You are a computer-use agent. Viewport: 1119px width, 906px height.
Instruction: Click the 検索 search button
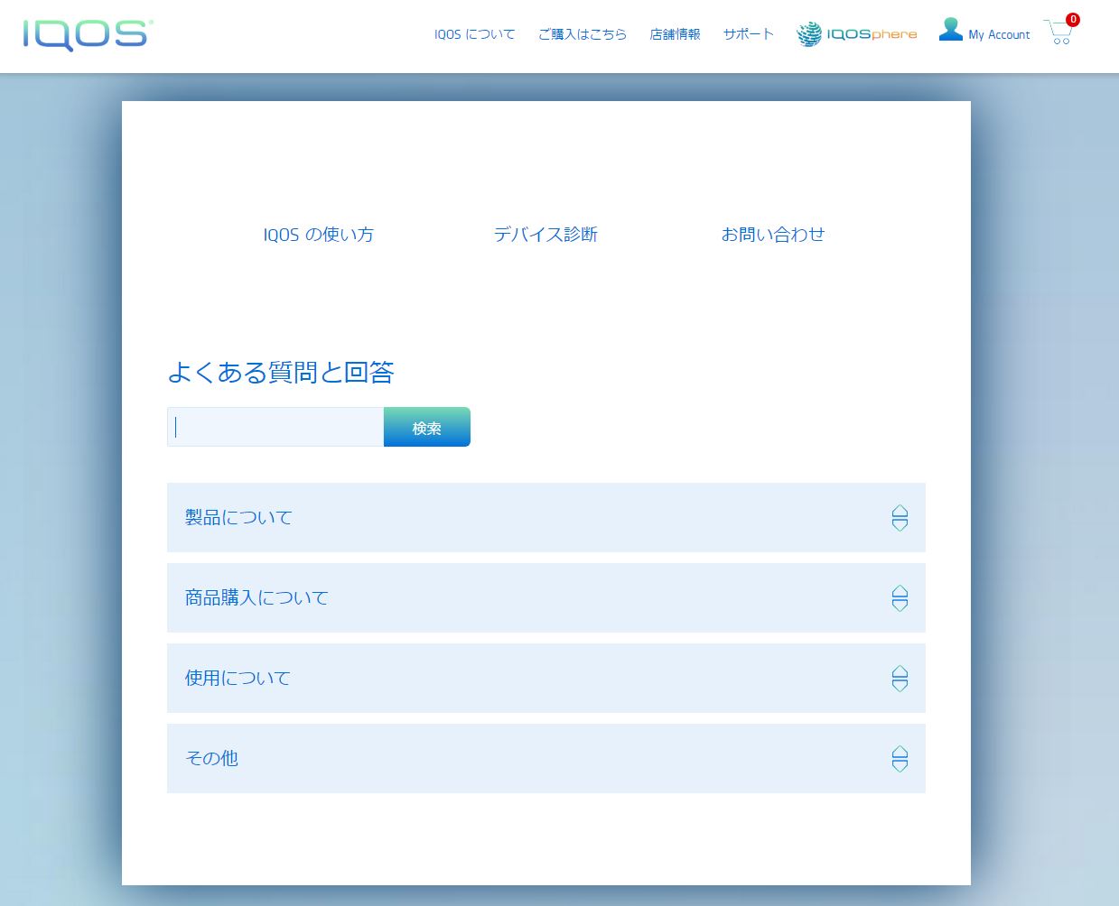[x=427, y=427]
